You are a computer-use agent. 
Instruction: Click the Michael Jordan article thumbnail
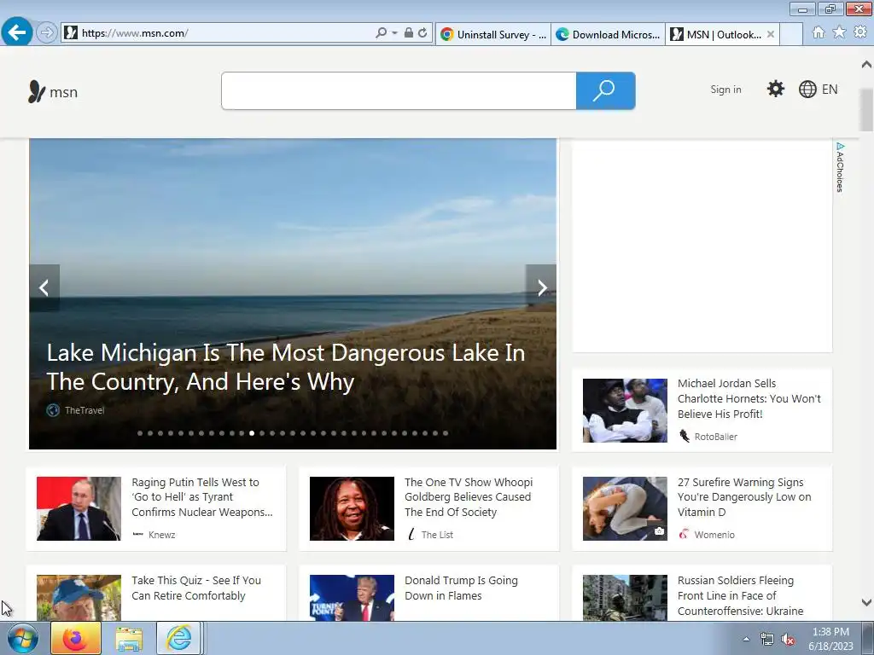625,410
